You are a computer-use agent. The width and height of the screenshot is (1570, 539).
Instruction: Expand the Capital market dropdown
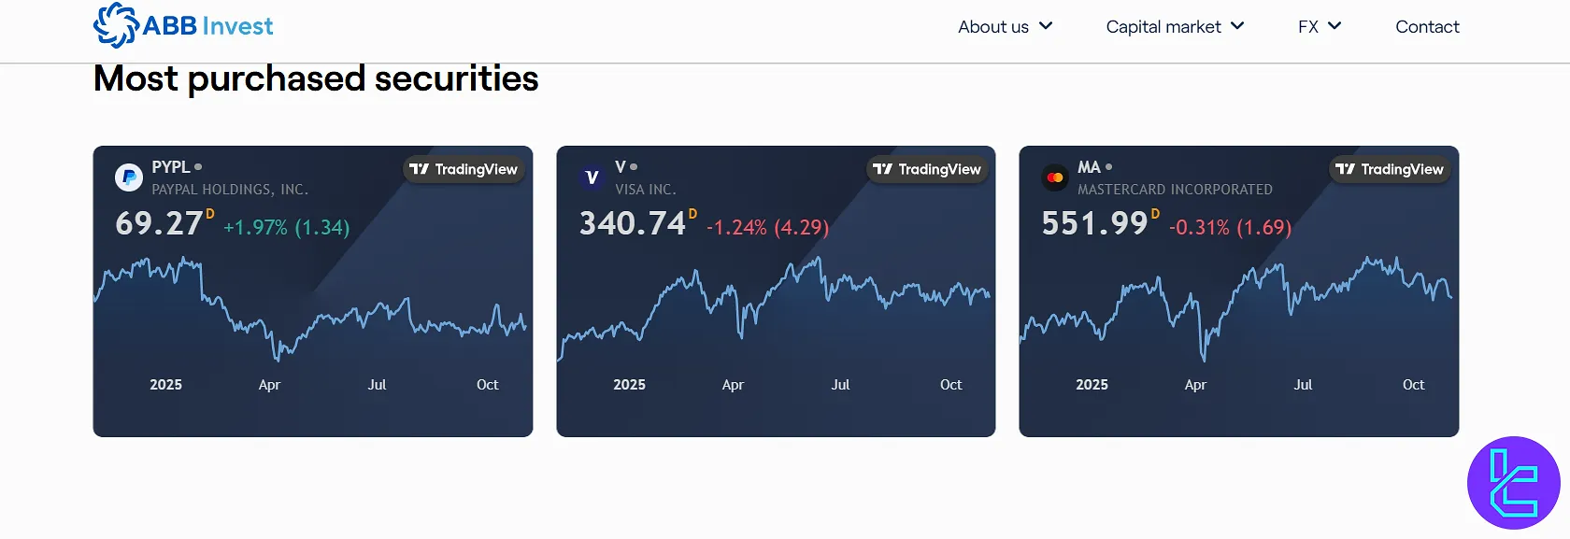point(1239,26)
